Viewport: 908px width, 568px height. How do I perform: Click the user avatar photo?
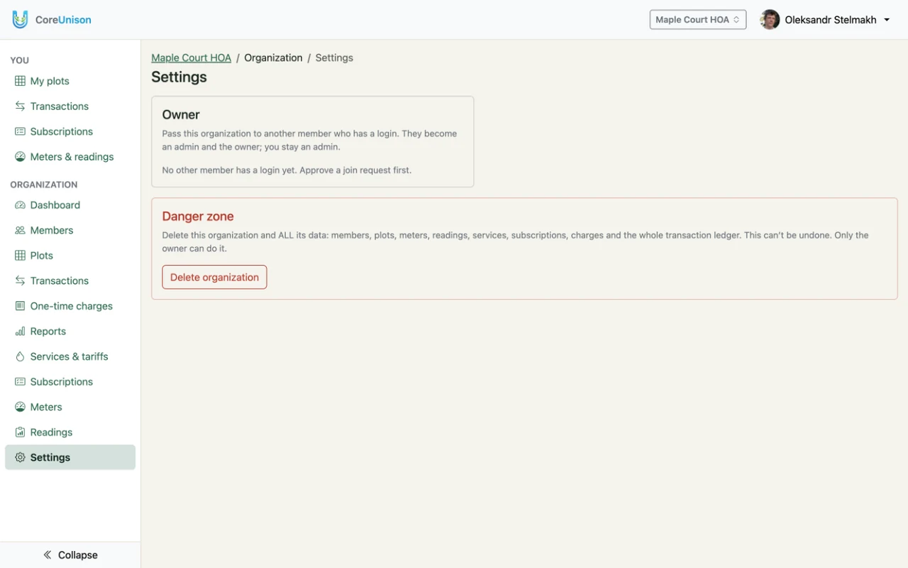770,20
